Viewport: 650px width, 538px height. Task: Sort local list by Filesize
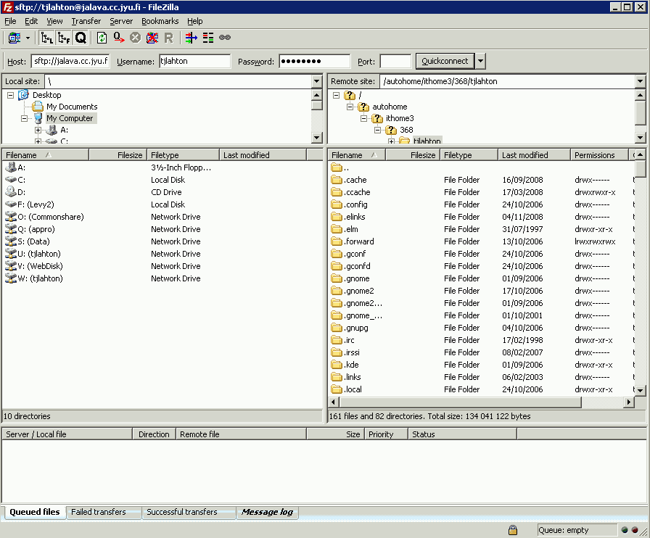(118, 155)
